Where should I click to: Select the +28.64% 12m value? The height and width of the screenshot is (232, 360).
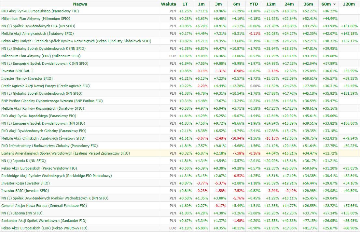271,49
